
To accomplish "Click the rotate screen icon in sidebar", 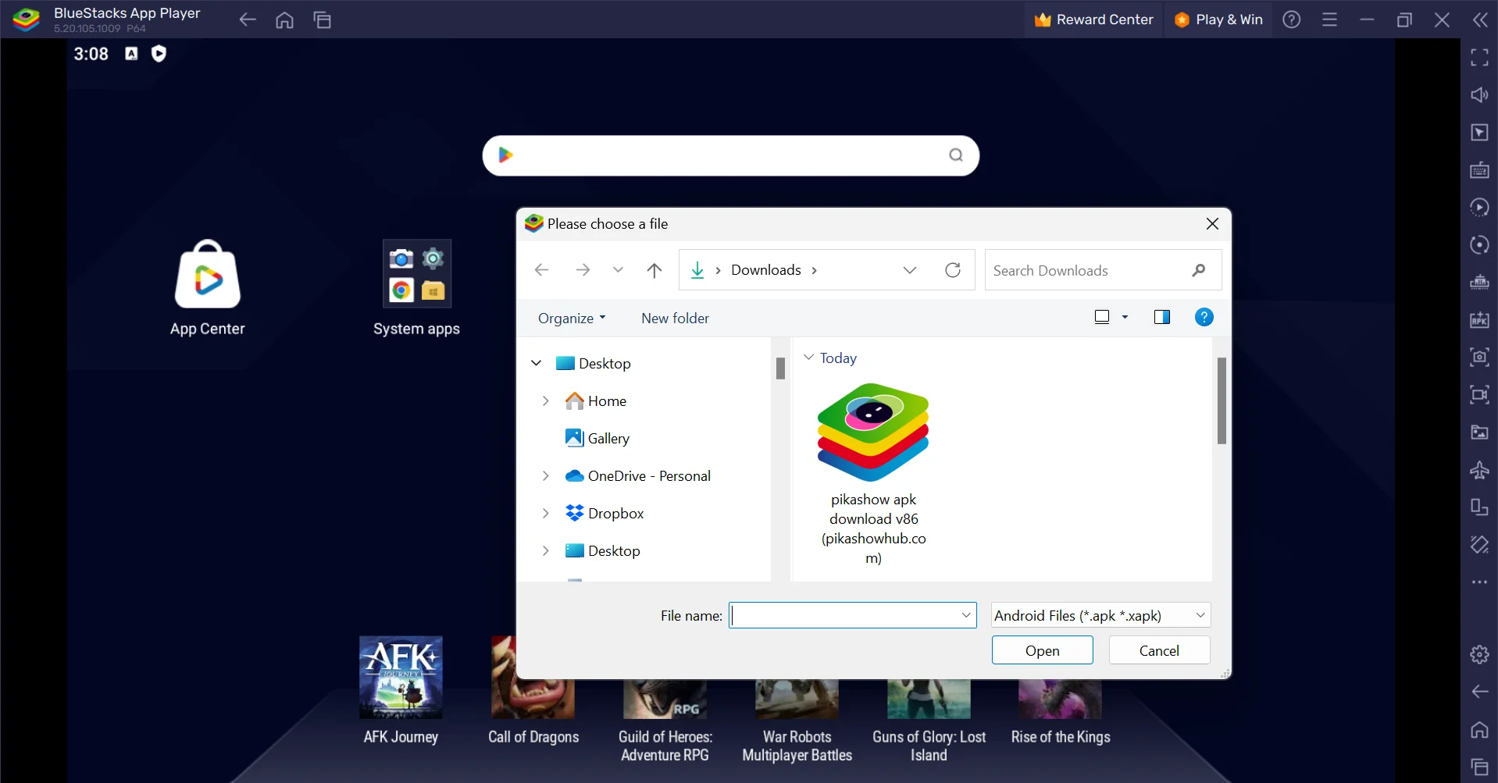I will click(1479, 507).
